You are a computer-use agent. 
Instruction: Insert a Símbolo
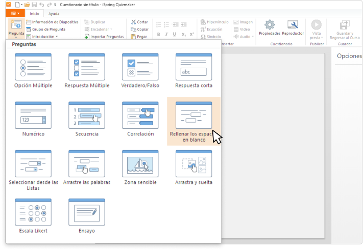pos(211,37)
